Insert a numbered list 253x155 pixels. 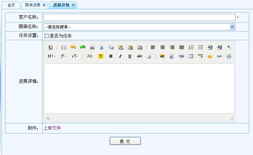click(191, 47)
